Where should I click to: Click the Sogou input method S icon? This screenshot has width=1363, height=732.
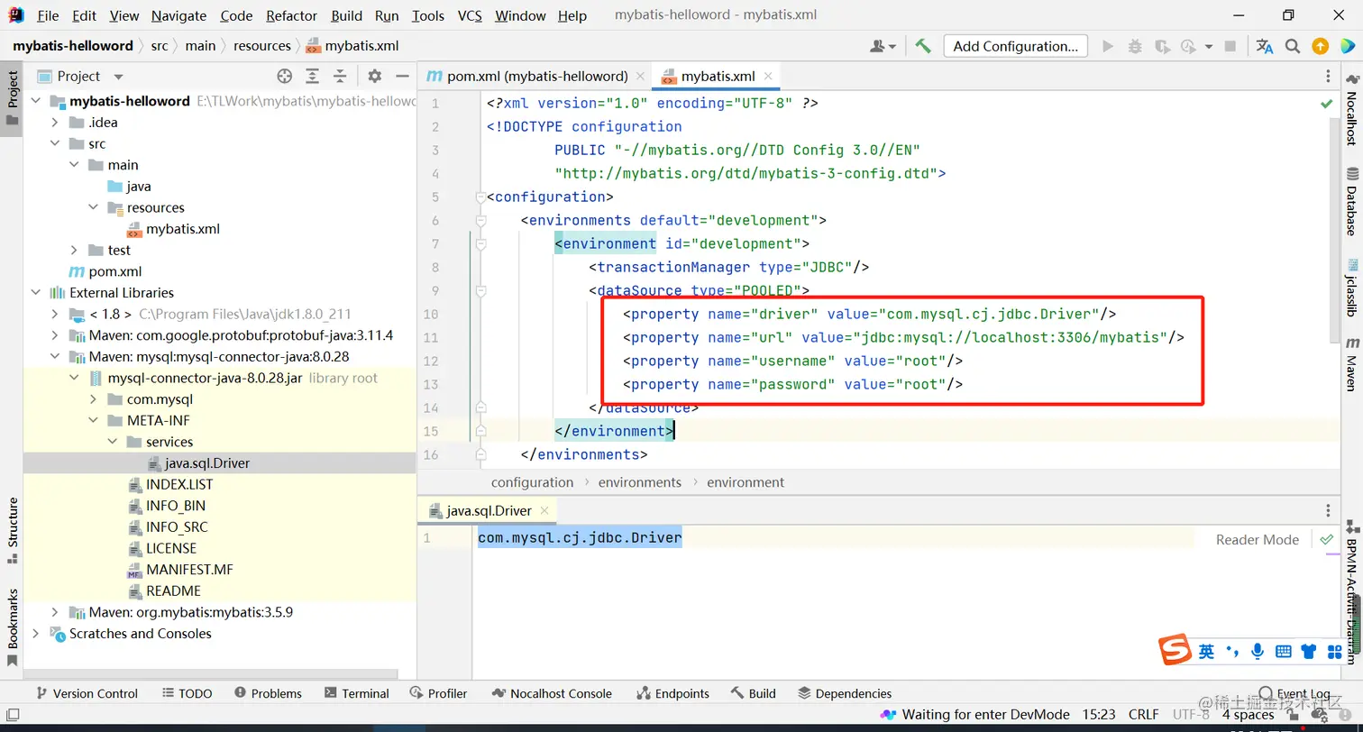[x=1175, y=650]
